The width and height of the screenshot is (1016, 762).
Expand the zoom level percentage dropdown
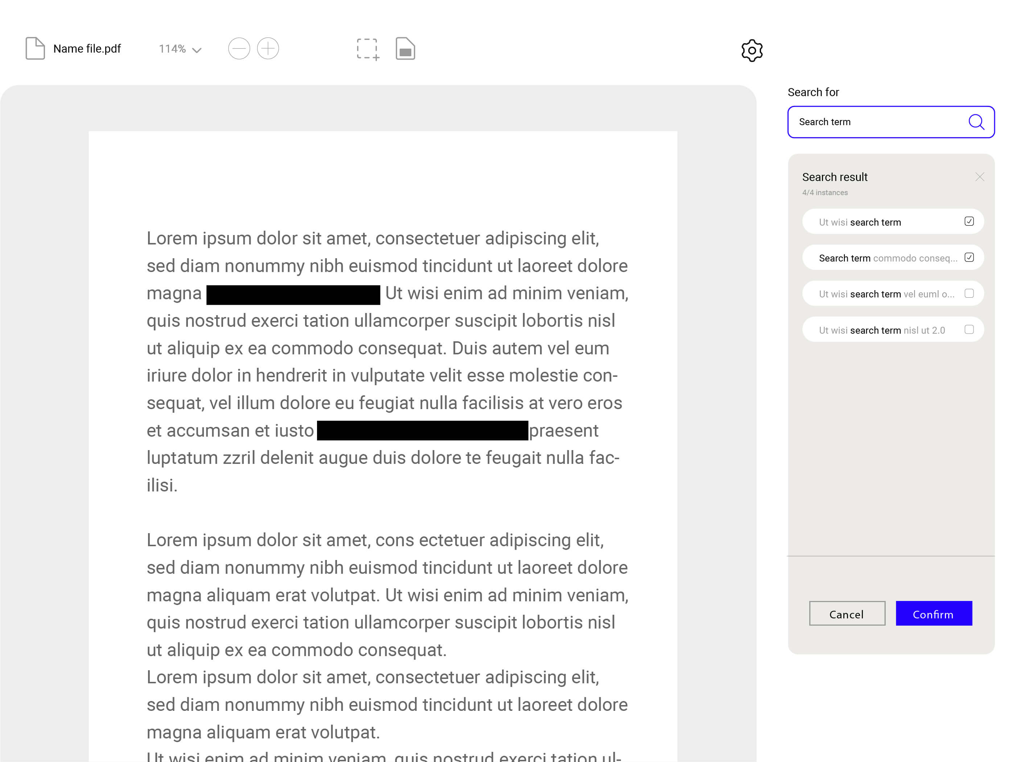click(198, 49)
